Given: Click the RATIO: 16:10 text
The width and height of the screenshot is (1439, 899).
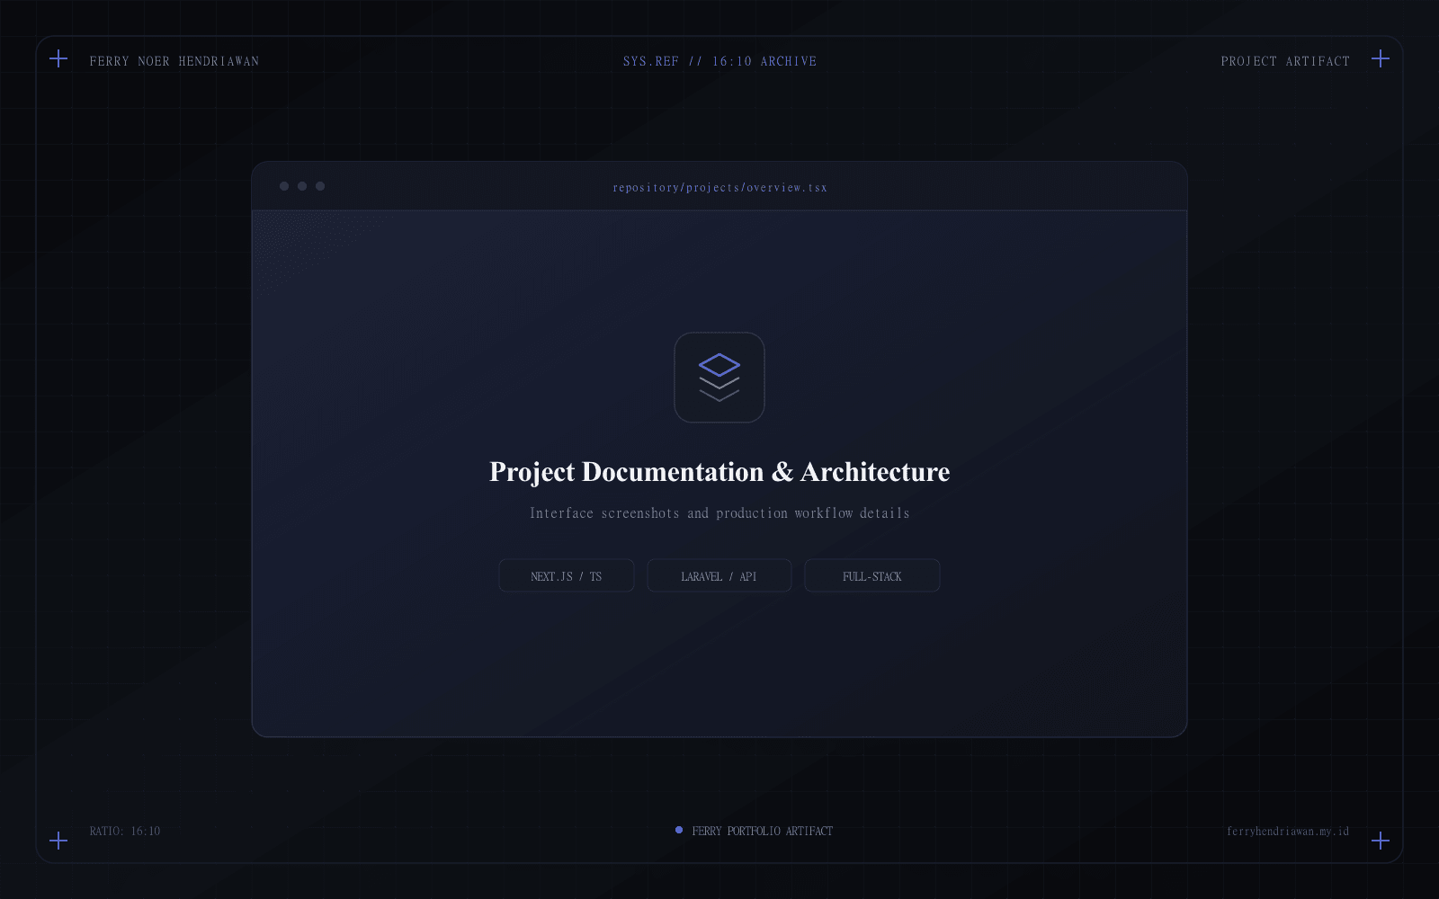Looking at the screenshot, I should (125, 832).
